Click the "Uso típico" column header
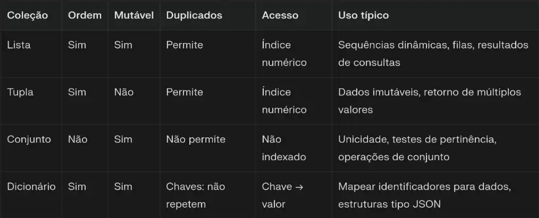The height and width of the screenshot is (218, 539). (363, 15)
